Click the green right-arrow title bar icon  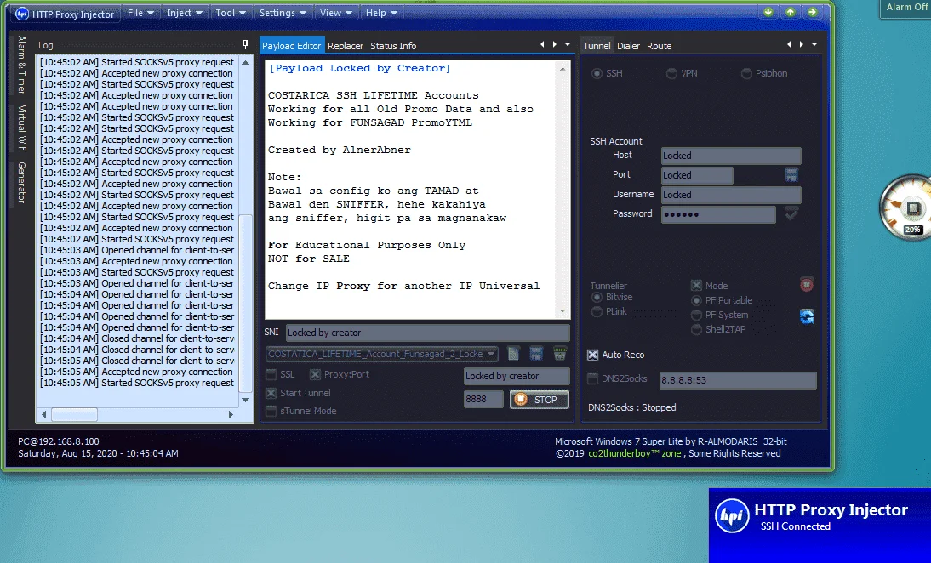point(812,12)
